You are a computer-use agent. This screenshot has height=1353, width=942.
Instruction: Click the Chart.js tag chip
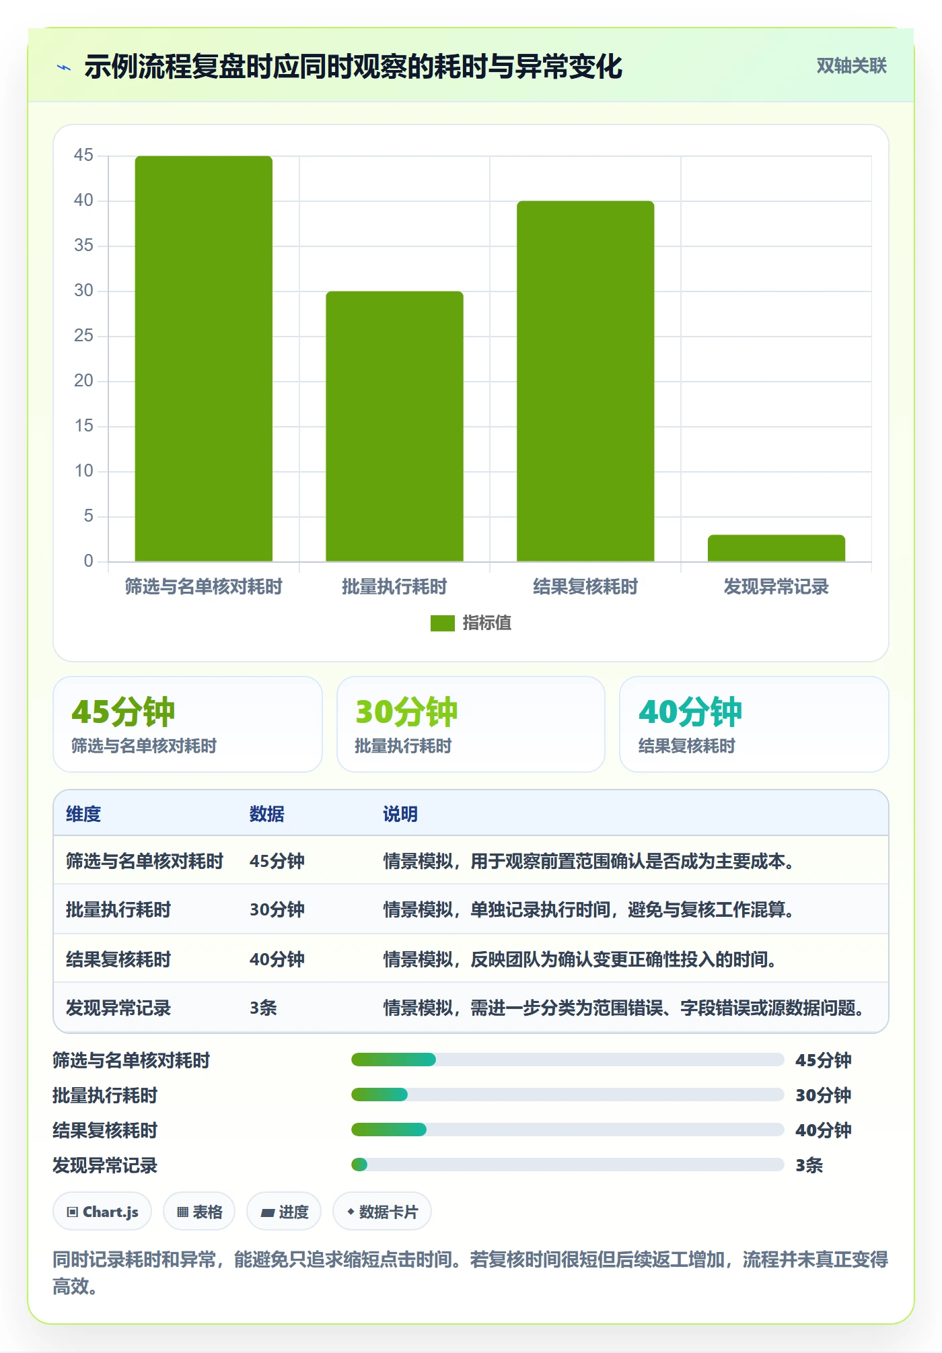(x=102, y=1212)
